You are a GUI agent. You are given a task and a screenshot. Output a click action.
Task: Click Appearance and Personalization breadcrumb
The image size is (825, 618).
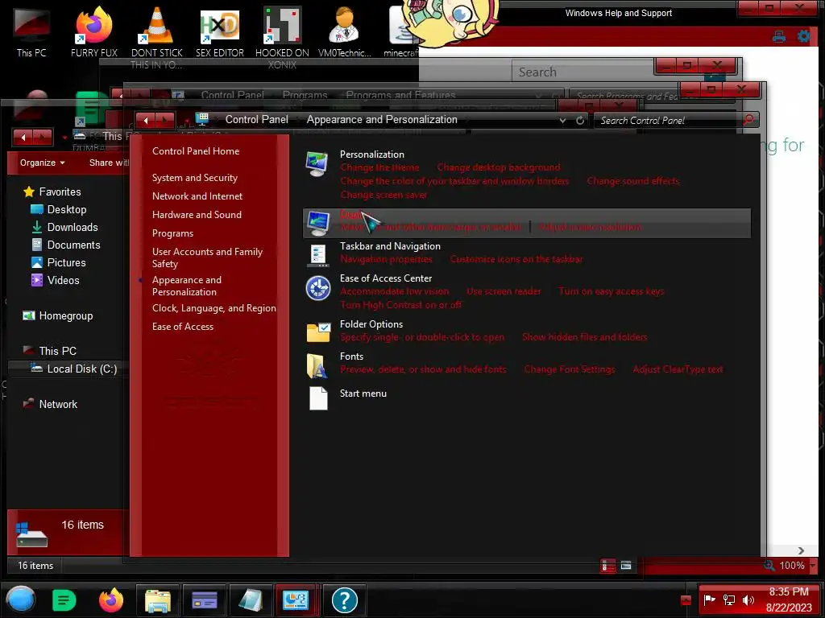[382, 119]
